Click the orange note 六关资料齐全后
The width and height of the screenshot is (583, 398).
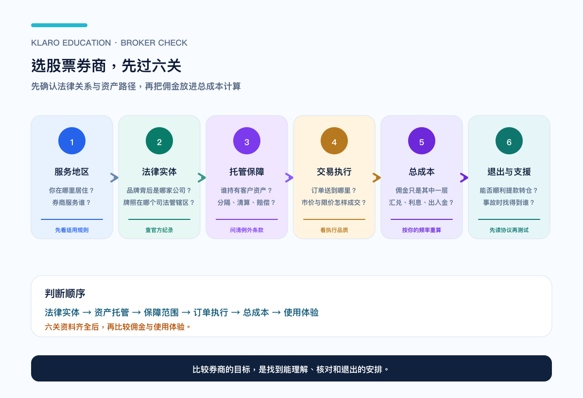point(118,327)
